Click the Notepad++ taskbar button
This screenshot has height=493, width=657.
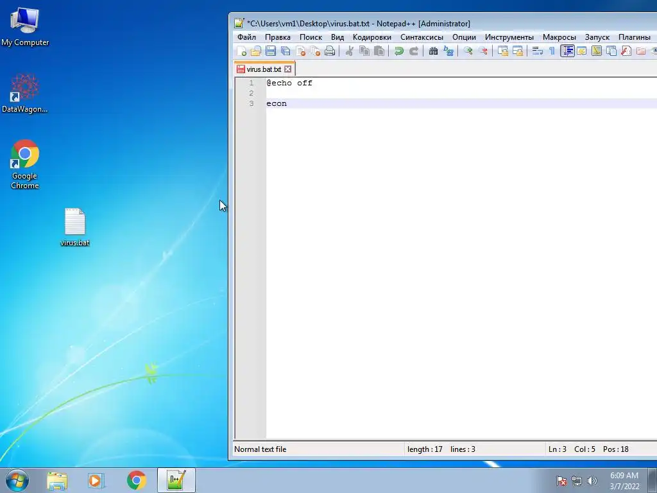coord(176,480)
